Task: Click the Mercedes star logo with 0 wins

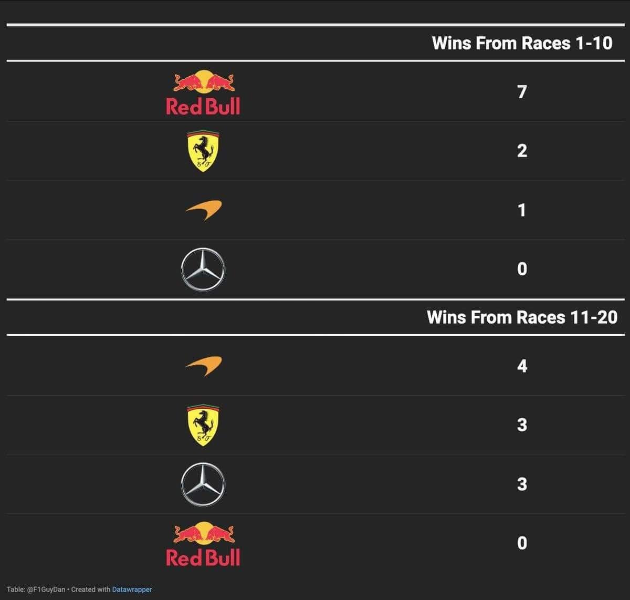Action: click(x=203, y=270)
